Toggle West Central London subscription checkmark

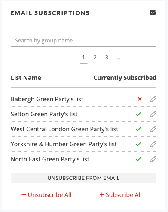tap(138, 129)
